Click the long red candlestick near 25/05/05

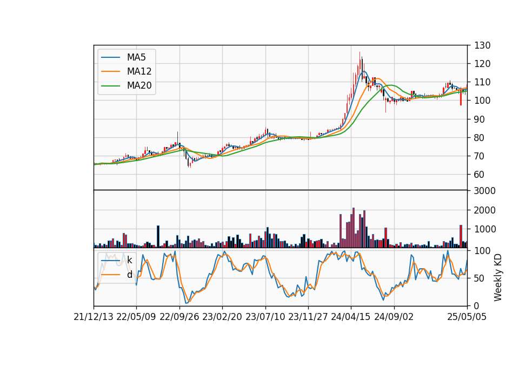461,97
